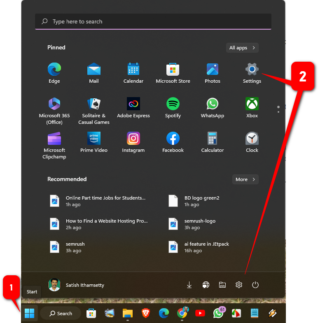
Task: Launch Brave browser from taskbar
Action: [146, 313]
